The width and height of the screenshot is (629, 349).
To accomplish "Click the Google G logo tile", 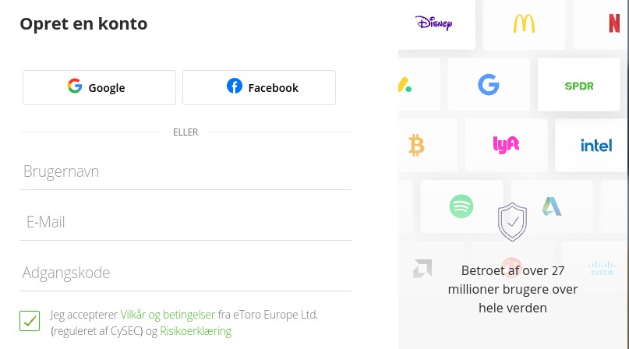I will click(x=489, y=84).
